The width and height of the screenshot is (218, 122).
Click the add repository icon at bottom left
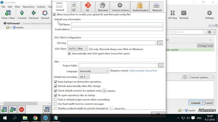click(x=4, y=109)
